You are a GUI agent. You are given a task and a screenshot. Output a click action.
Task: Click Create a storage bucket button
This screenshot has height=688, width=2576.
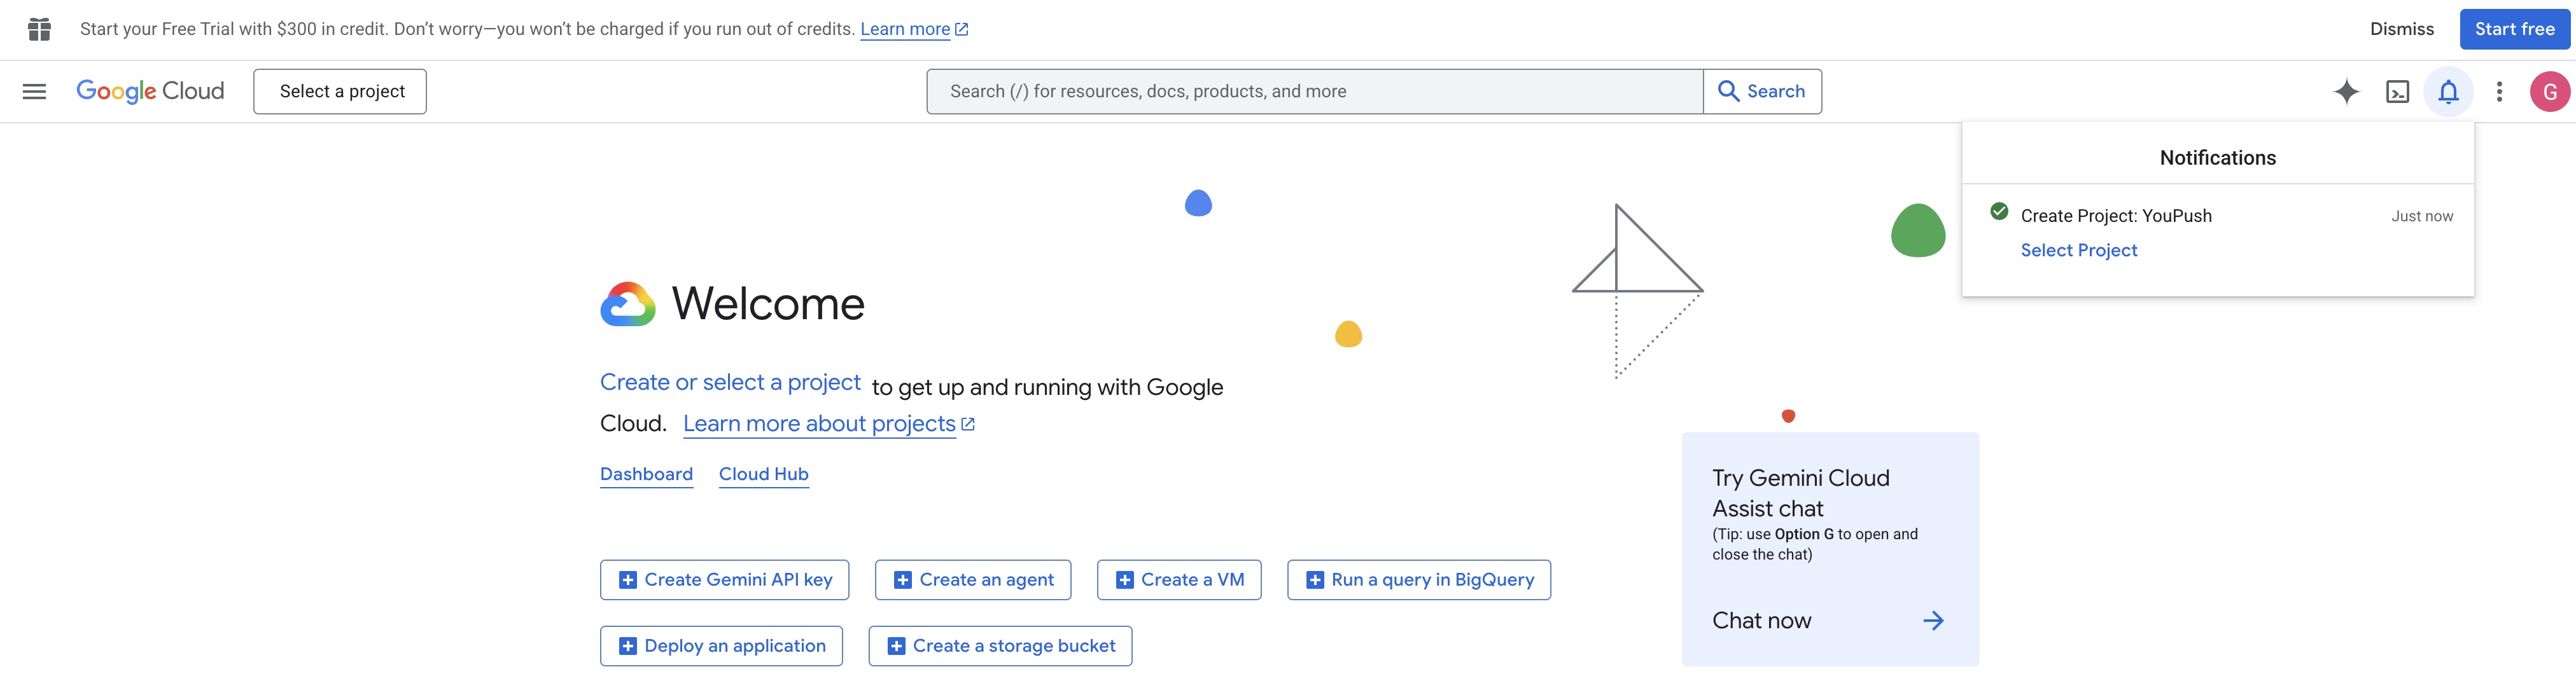click(1000, 646)
